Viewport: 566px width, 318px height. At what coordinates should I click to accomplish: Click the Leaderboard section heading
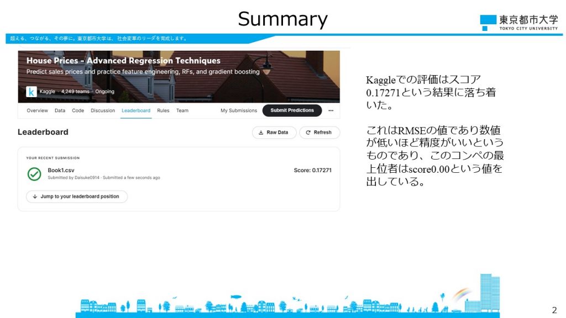click(x=43, y=132)
